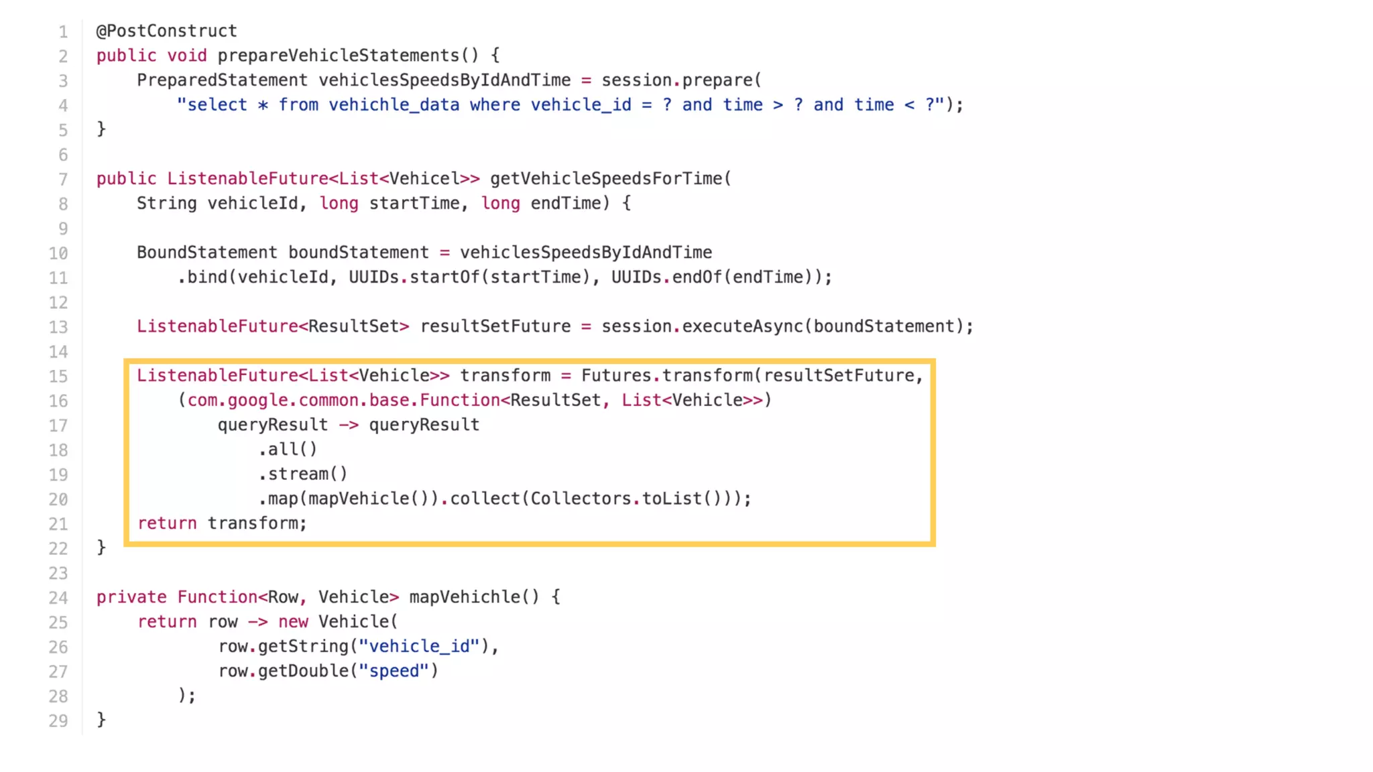The image size is (1373, 772).
Task: Click line number 7 in gutter
Action: pos(63,180)
